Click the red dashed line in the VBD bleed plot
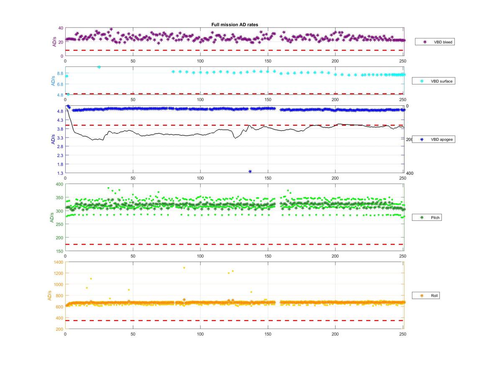The height and width of the screenshot is (370, 502). pos(235,50)
